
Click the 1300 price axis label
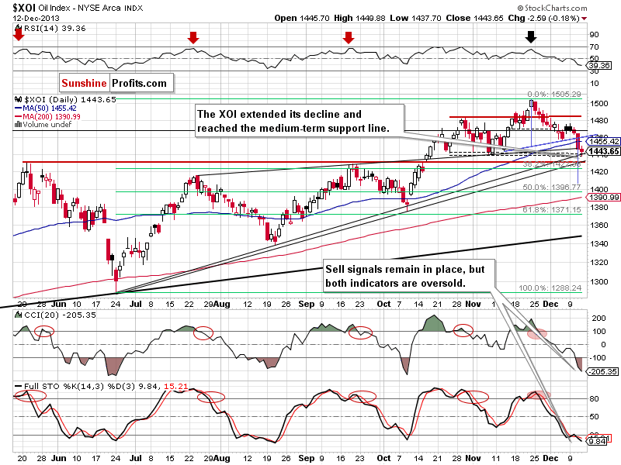(x=598, y=282)
